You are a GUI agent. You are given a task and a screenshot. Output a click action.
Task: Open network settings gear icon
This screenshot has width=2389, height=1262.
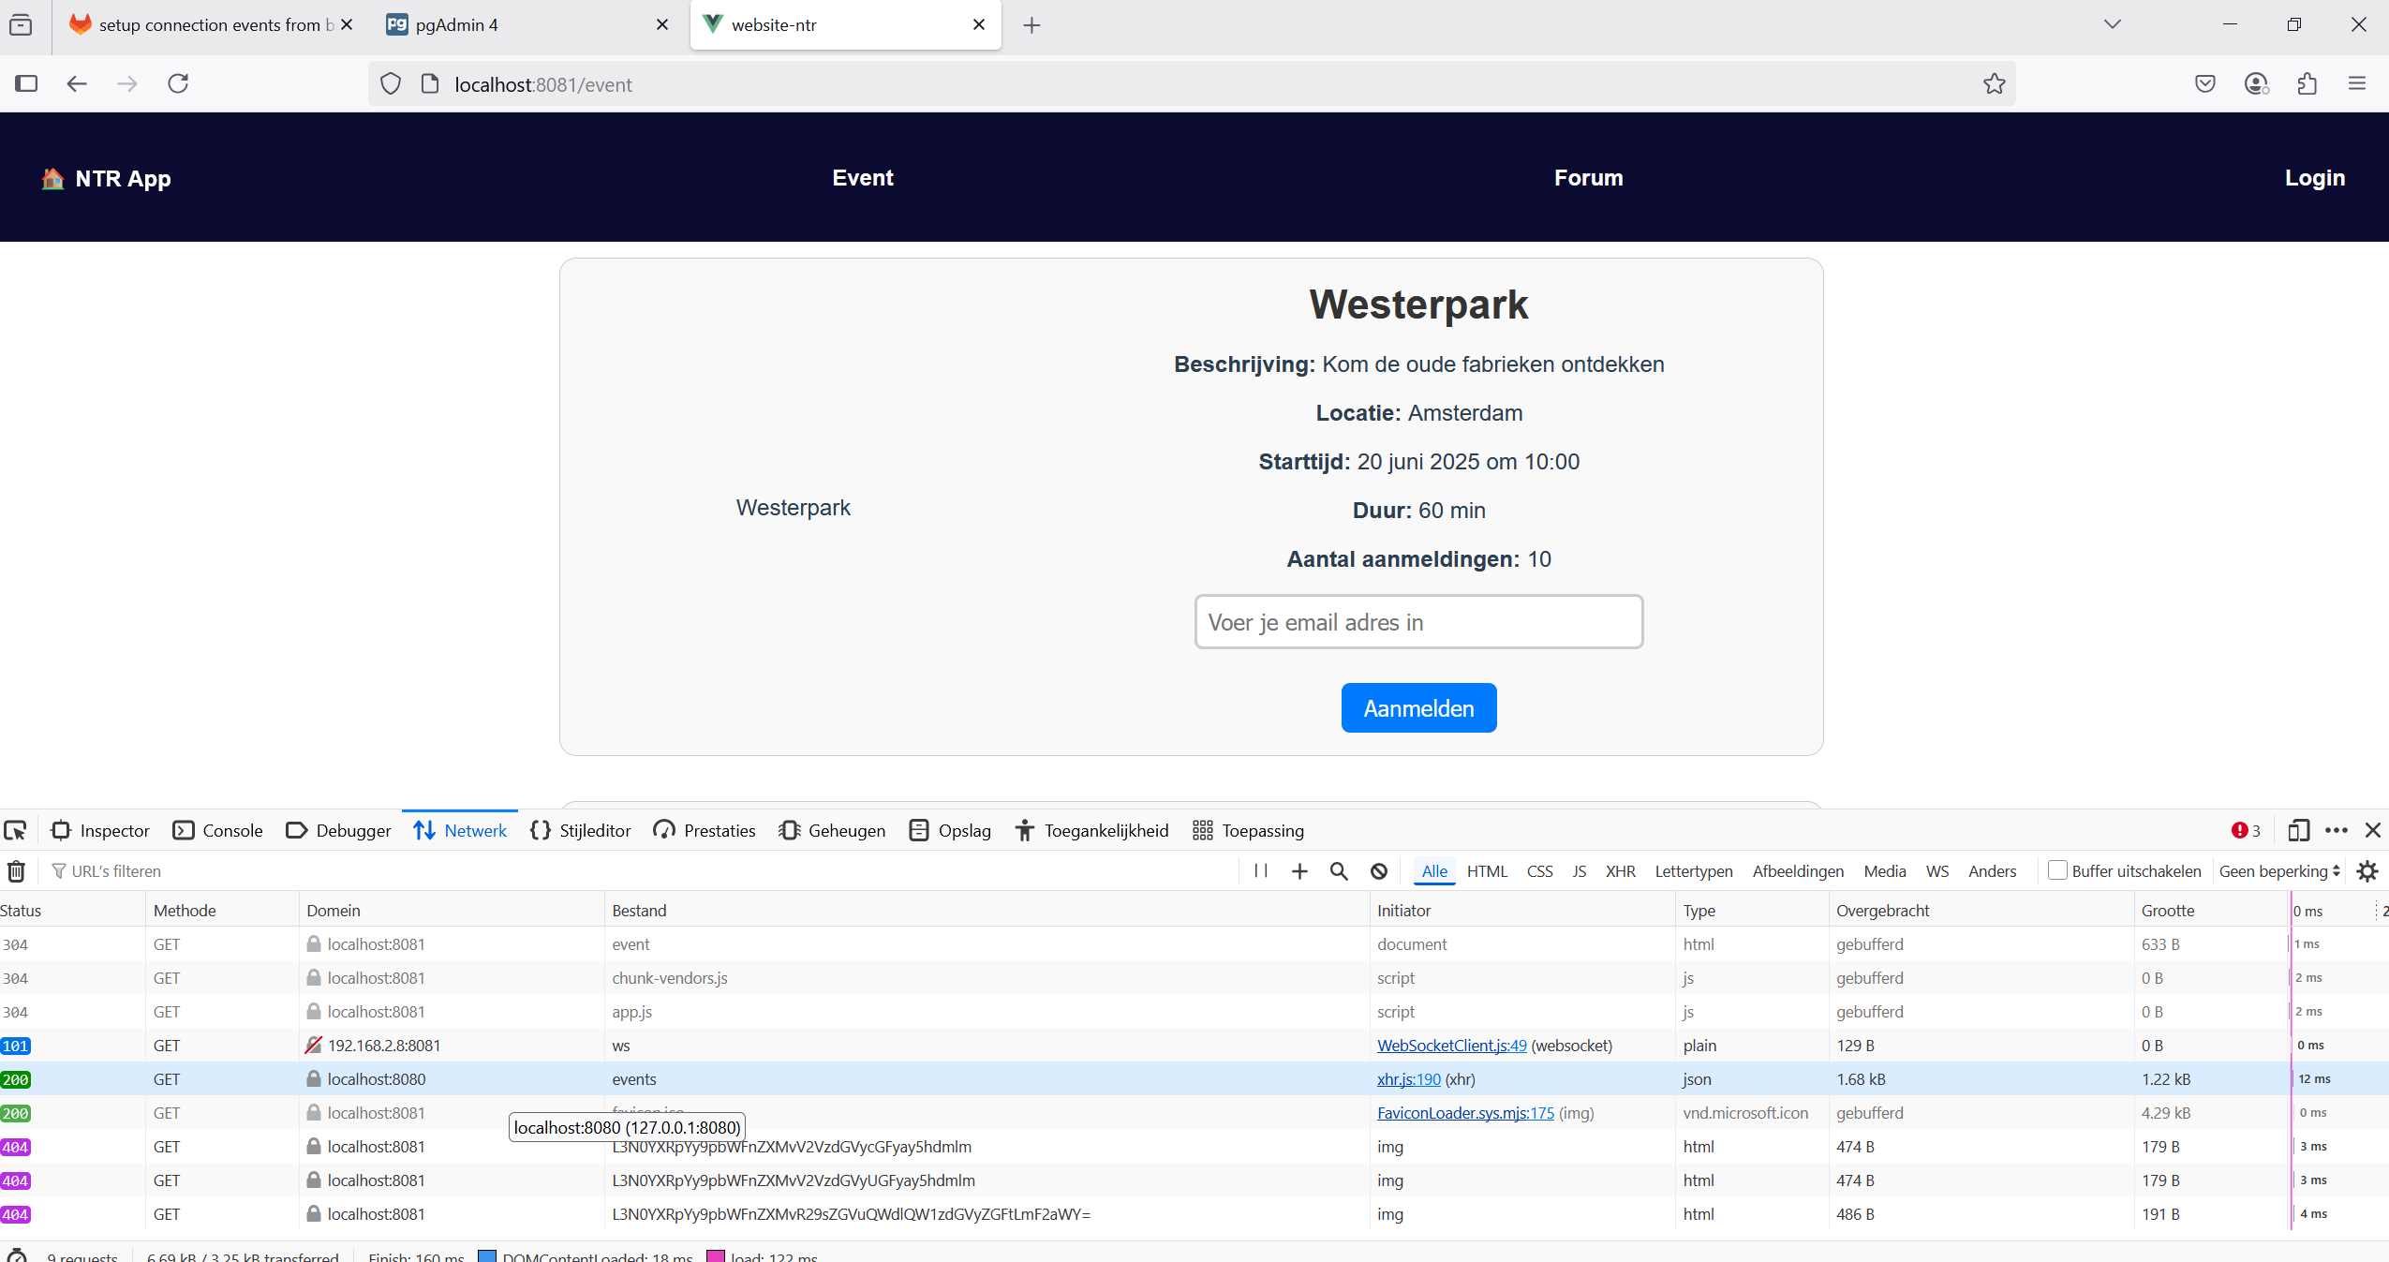pyautogui.click(x=2367, y=871)
